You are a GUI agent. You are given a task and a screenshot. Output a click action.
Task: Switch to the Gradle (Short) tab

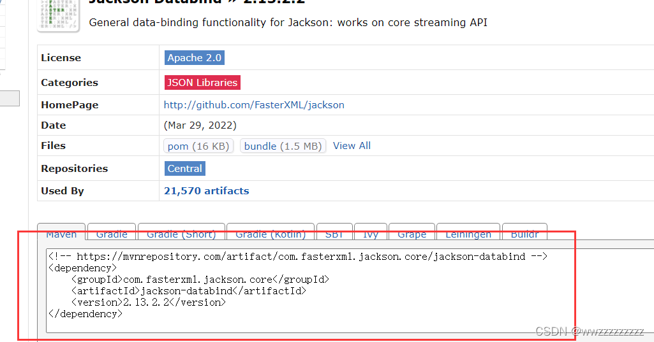pyautogui.click(x=181, y=233)
